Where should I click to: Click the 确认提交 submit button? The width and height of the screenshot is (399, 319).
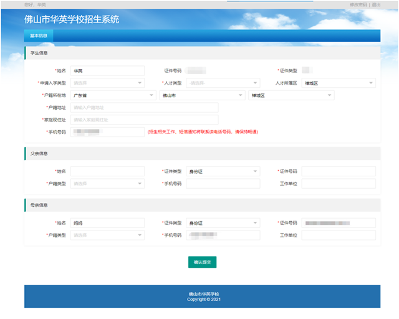[202, 262]
